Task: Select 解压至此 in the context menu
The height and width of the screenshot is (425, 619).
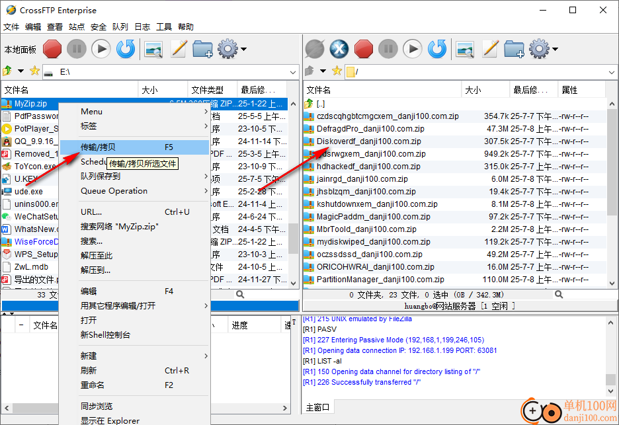Action: click(134, 256)
